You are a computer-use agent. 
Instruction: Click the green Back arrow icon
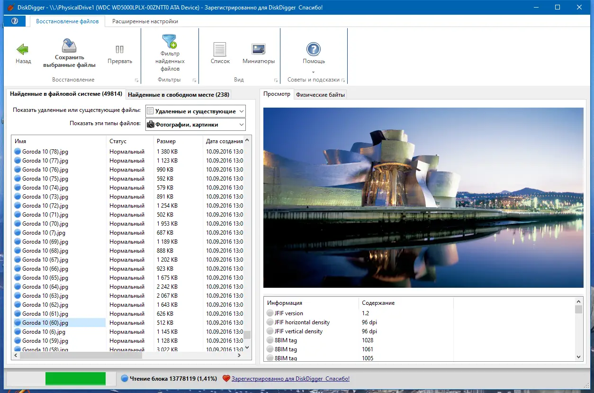pyautogui.click(x=22, y=49)
